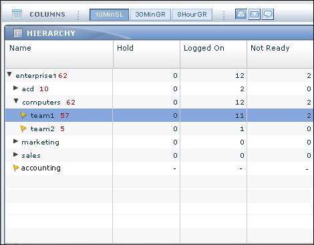Image resolution: width=314 pixels, height=245 pixels.
Task: Expand the marketing tree node
Action: tap(15, 141)
